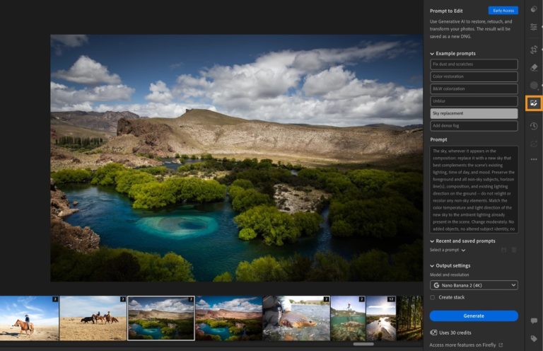Open the Select a prompt dropdown
This screenshot has width=543, height=351.
coord(448,250)
